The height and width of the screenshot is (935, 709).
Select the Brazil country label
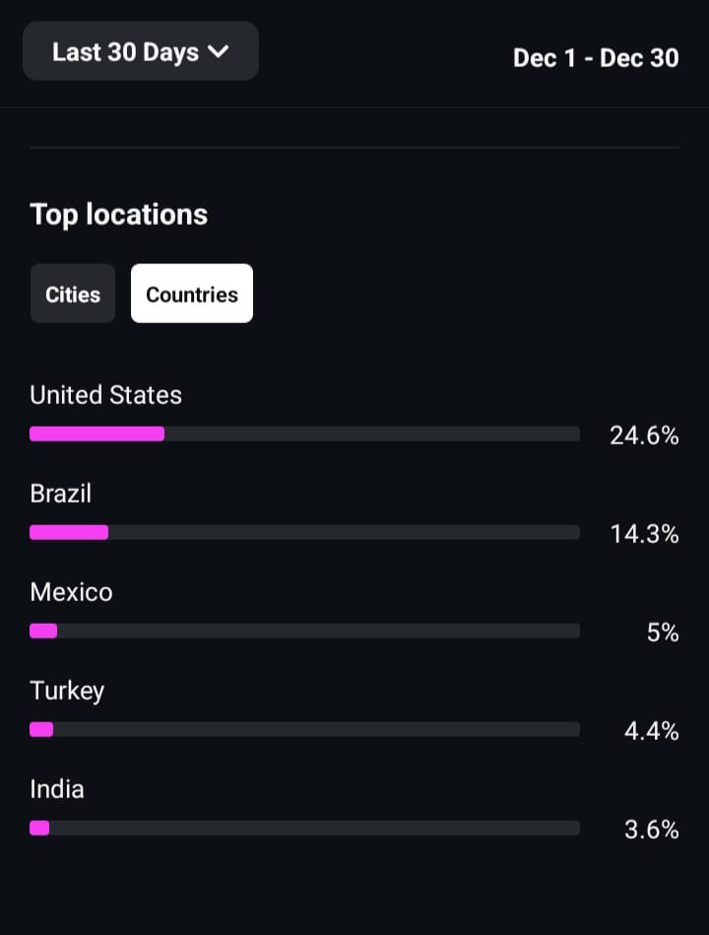coord(61,494)
